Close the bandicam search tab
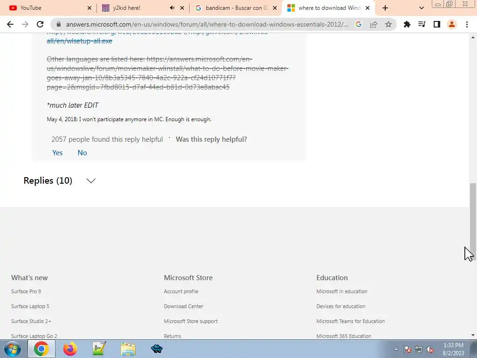 275,8
